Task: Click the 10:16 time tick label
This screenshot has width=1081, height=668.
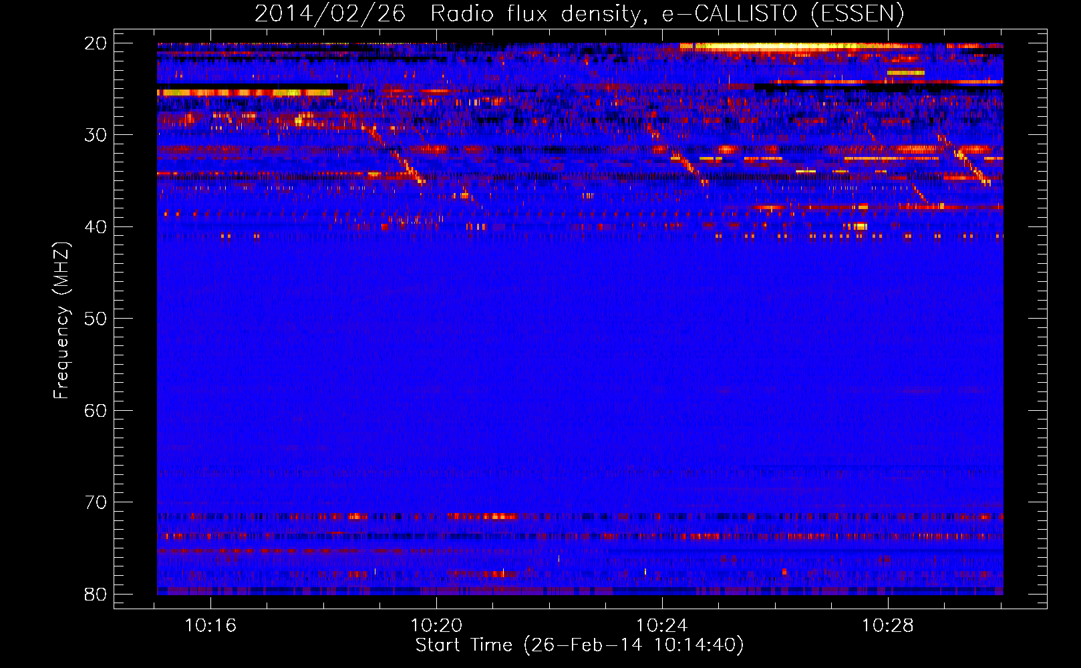Action: tap(210, 626)
